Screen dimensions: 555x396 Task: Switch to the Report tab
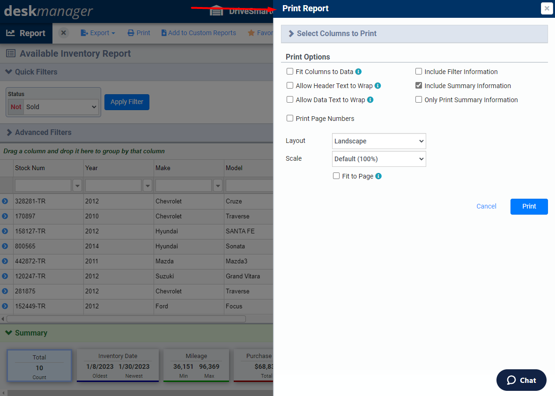click(x=26, y=33)
